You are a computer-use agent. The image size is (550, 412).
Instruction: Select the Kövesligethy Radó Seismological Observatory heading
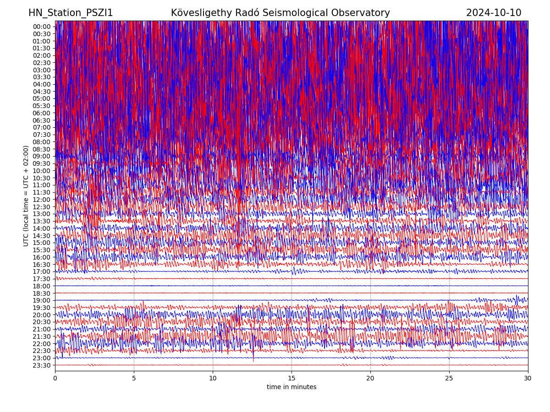click(x=280, y=13)
